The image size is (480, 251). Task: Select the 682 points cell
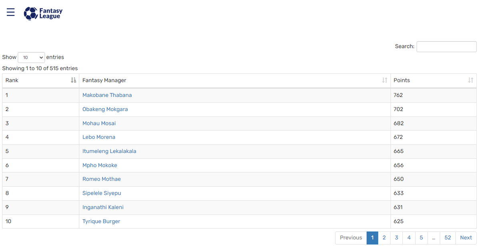point(434,123)
